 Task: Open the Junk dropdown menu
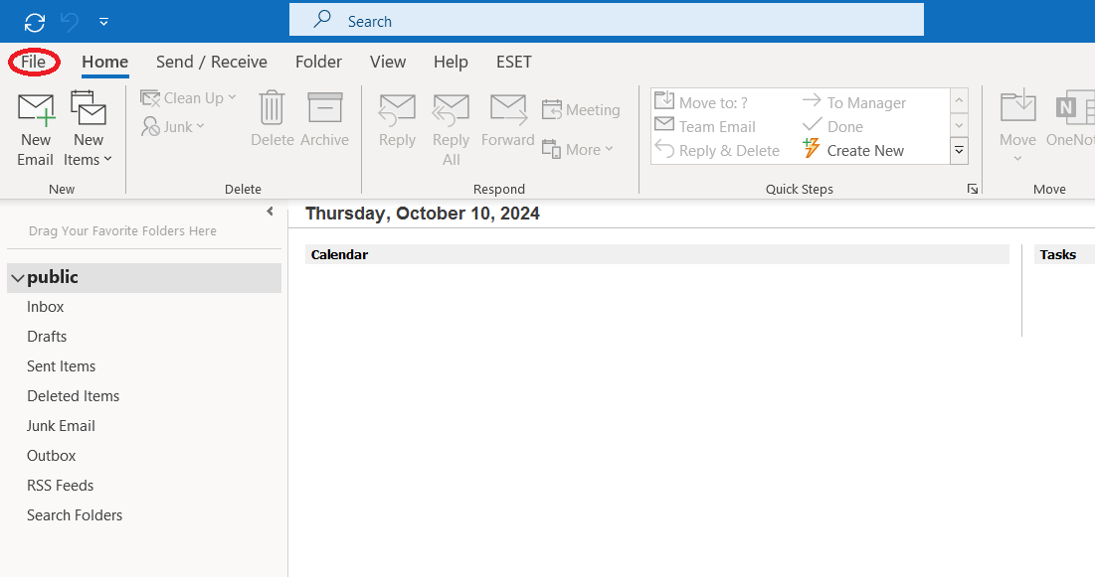coord(172,127)
